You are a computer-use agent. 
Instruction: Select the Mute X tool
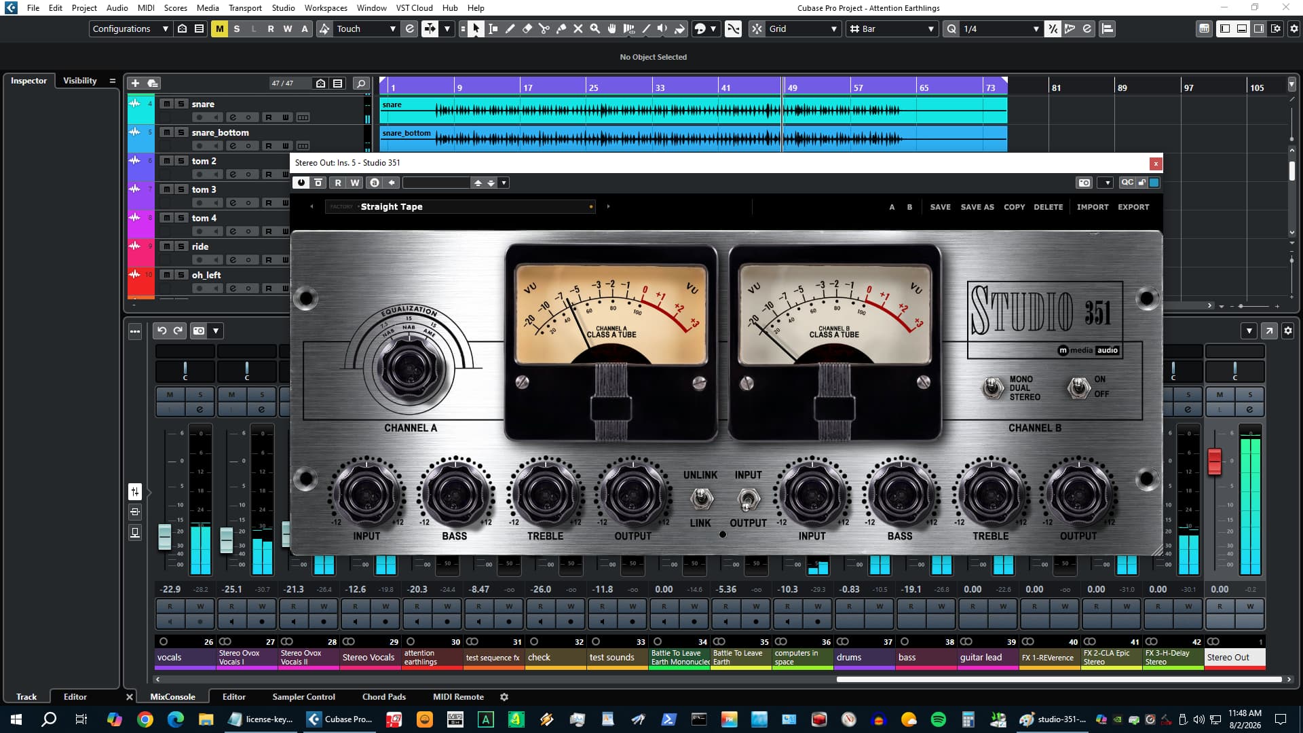(578, 29)
